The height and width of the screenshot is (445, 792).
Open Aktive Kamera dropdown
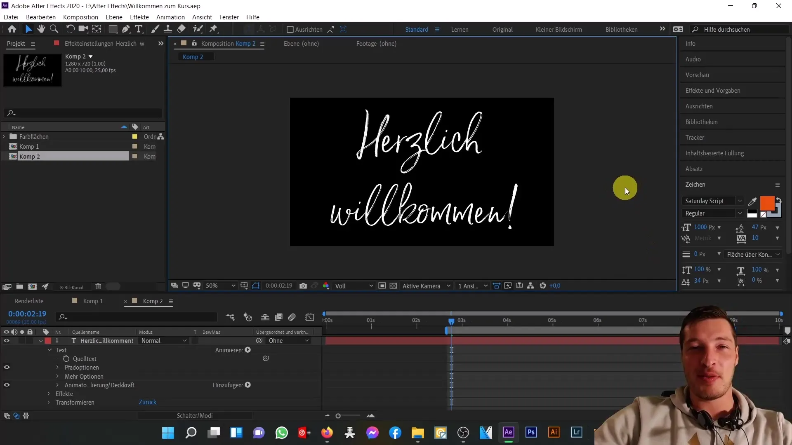(426, 286)
